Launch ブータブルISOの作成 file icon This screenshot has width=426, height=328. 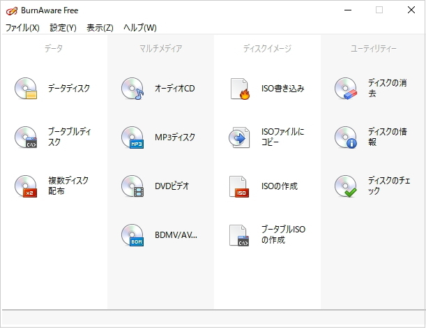click(239, 235)
